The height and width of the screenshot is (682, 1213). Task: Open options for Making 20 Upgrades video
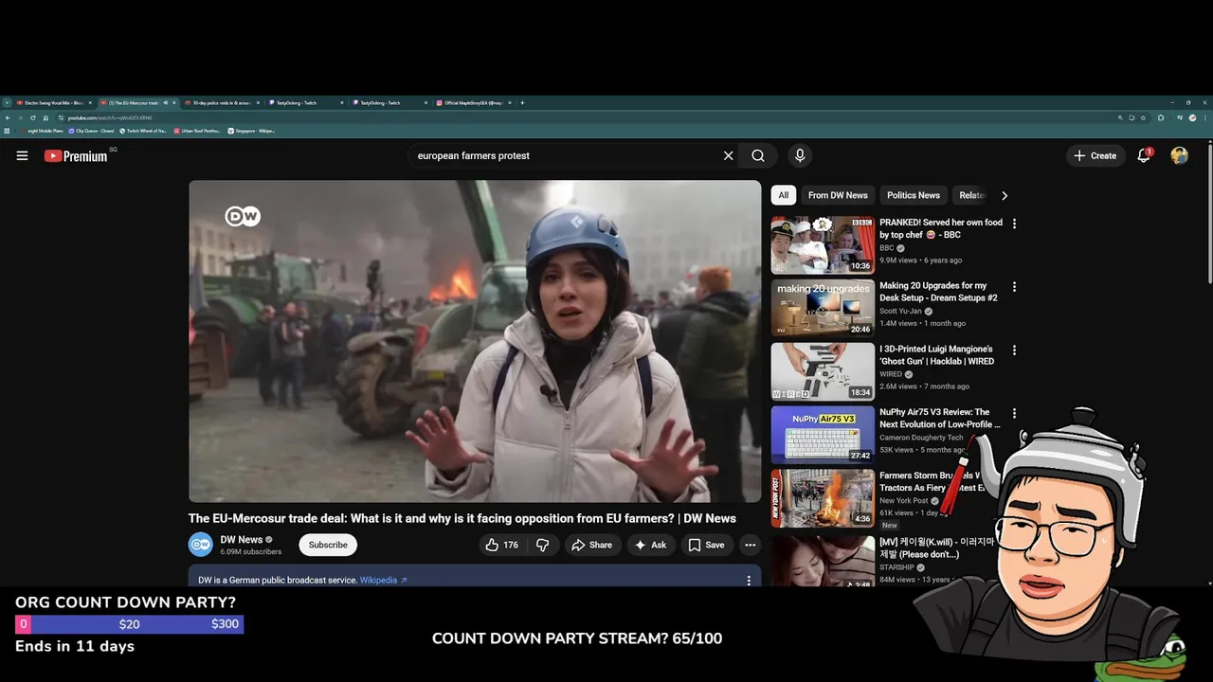click(1014, 286)
